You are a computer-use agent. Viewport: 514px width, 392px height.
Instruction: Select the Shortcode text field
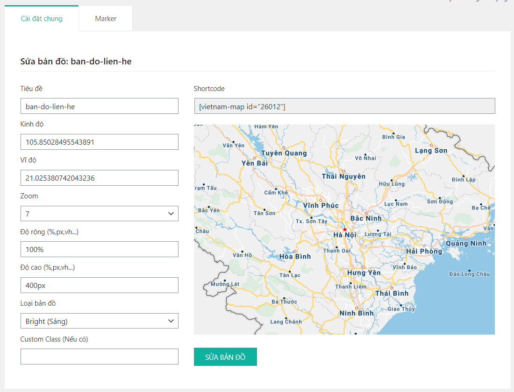(x=344, y=106)
